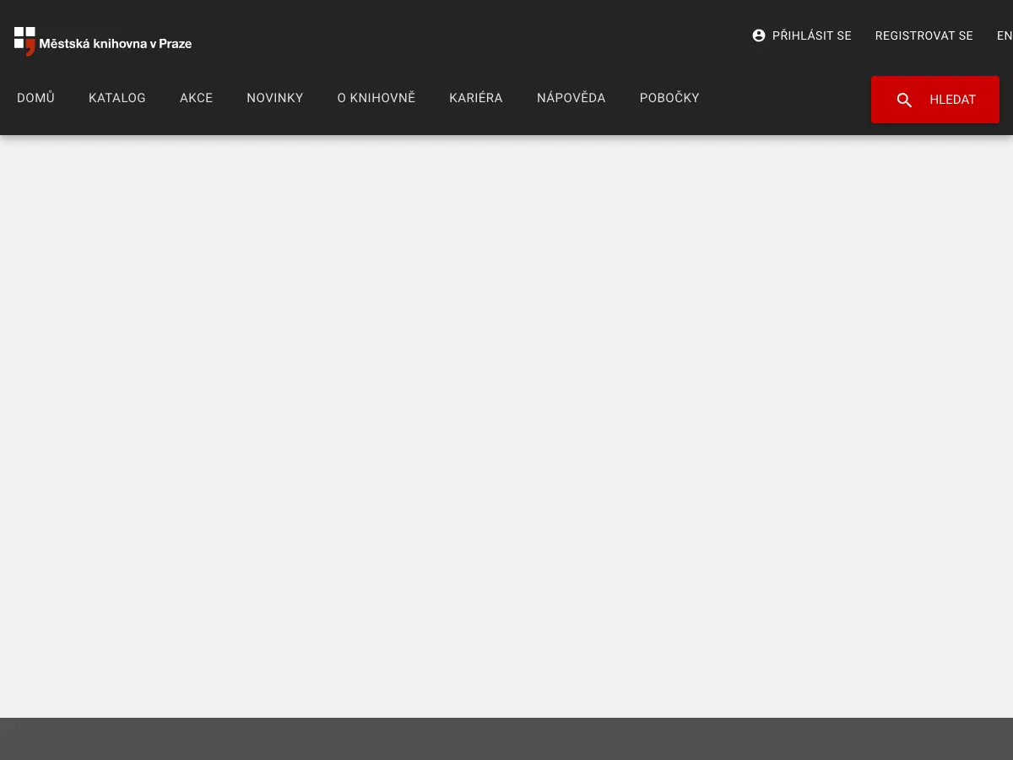Open the O knihovně menu item

click(376, 98)
